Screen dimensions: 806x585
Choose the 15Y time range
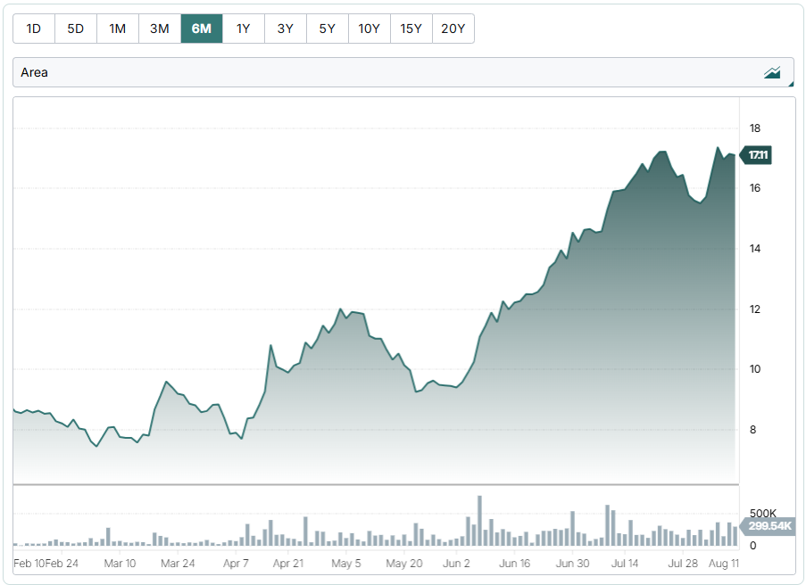click(411, 29)
